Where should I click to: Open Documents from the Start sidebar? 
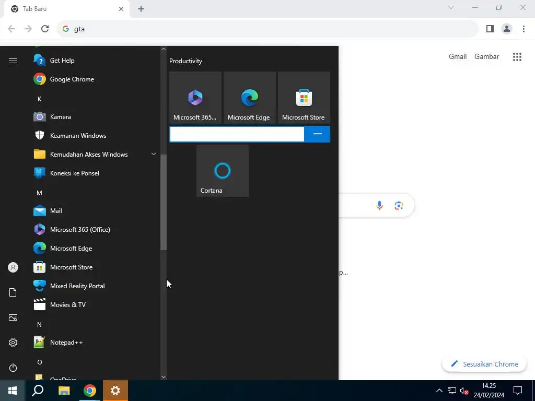pos(13,292)
